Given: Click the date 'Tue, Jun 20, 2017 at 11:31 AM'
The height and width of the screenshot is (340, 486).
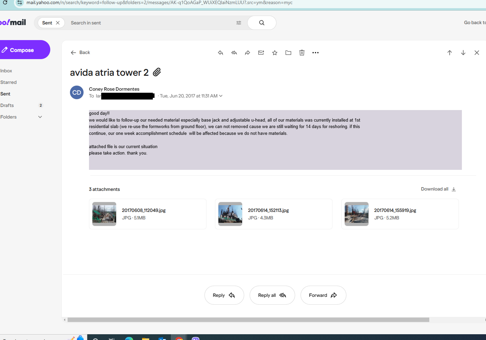Looking at the screenshot, I should tap(189, 96).
